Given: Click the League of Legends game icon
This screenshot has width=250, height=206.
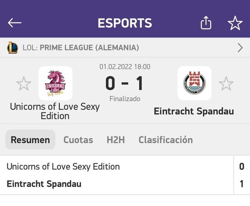Looking at the screenshot, I should pyautogui.click(x=12, y=47).
